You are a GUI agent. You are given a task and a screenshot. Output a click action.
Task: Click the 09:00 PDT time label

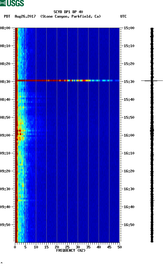tap(5, 135)
